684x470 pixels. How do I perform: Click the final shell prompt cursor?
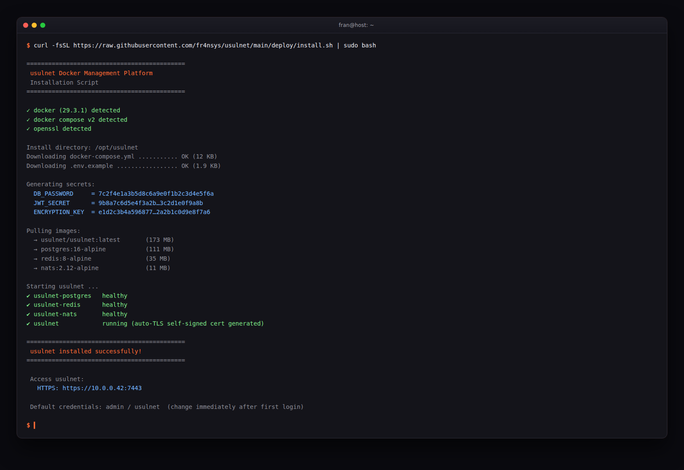click(x=35, y=425)
